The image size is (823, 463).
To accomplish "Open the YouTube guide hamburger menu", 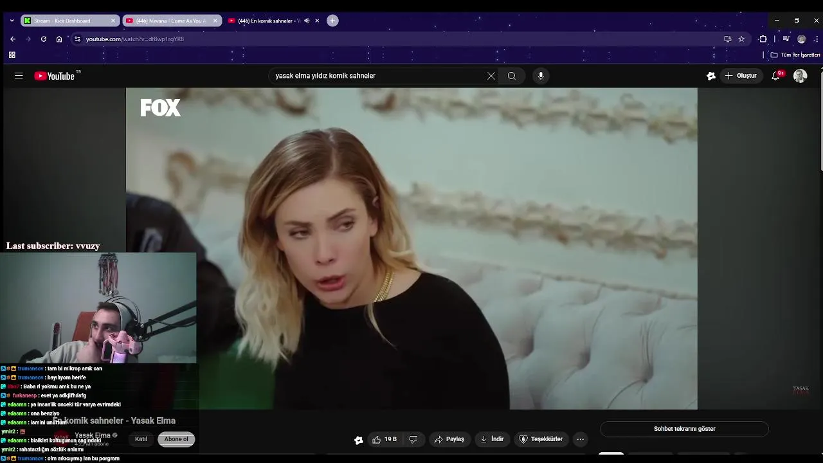I will [19, 76].
